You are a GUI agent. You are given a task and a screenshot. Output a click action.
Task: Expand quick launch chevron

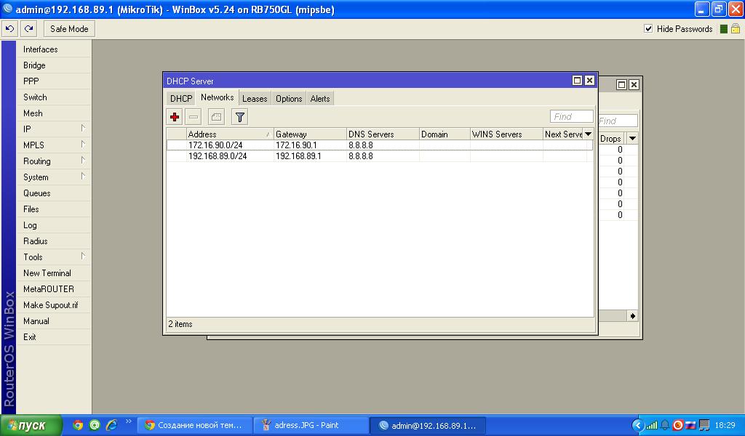[128, 421]
